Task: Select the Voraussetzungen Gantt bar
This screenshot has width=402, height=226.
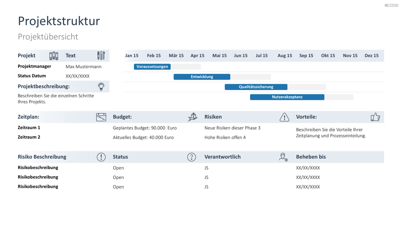Action: (x=152, y=67)
